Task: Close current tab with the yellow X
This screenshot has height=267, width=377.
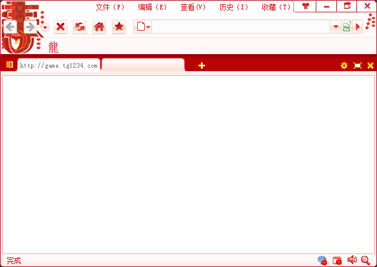Action: [371, 65]
